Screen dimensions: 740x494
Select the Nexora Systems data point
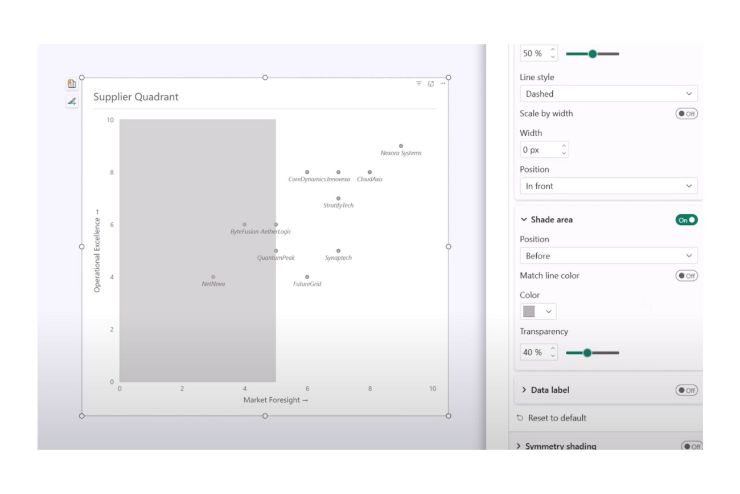point(401,146)
